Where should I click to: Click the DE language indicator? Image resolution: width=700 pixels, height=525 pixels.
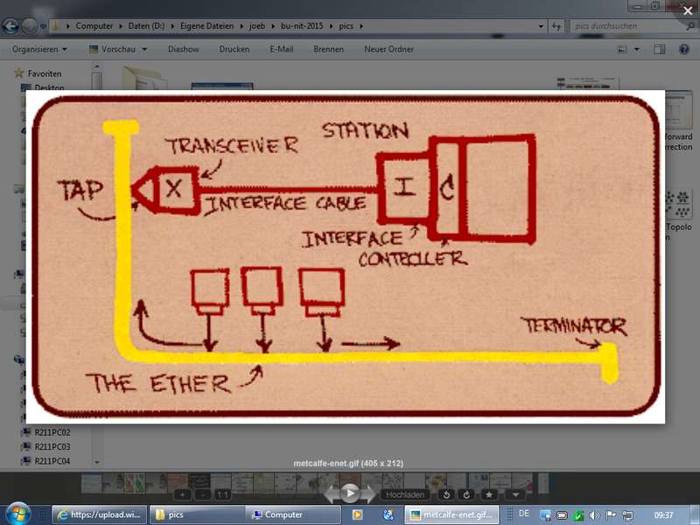tap(524, 514)
